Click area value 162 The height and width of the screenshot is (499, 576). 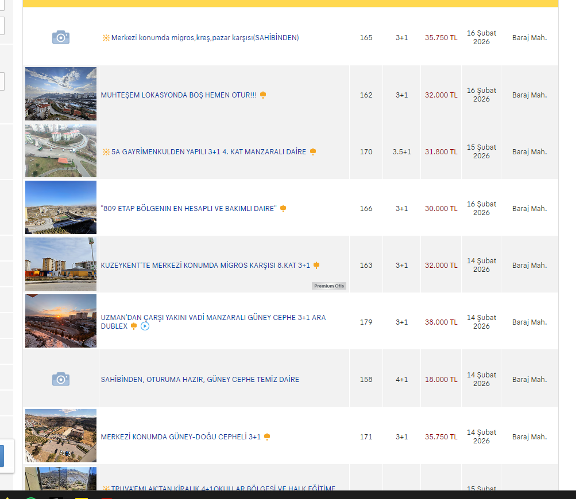[x=366, y=95]
